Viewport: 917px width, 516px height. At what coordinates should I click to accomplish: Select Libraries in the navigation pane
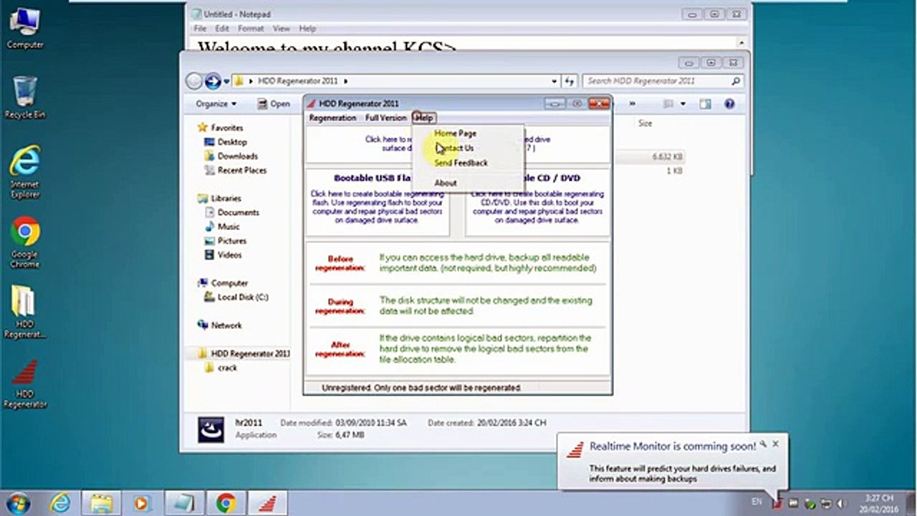[226, 199]
